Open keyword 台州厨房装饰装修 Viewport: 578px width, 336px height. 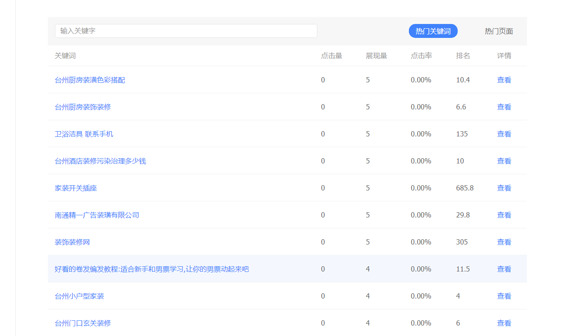click(82, 107)
